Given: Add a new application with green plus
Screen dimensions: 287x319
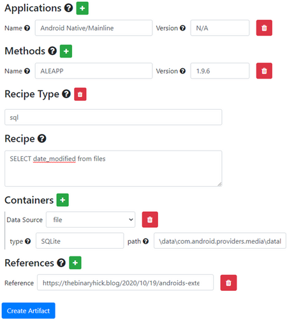Looking at the screenshot, I should coord(82,8).
